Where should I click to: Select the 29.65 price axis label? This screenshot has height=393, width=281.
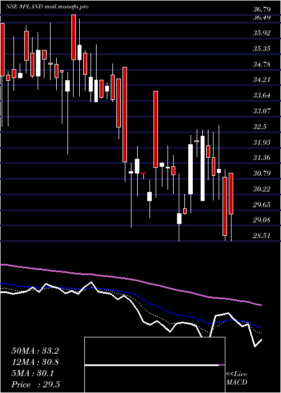tap(262, 204)
